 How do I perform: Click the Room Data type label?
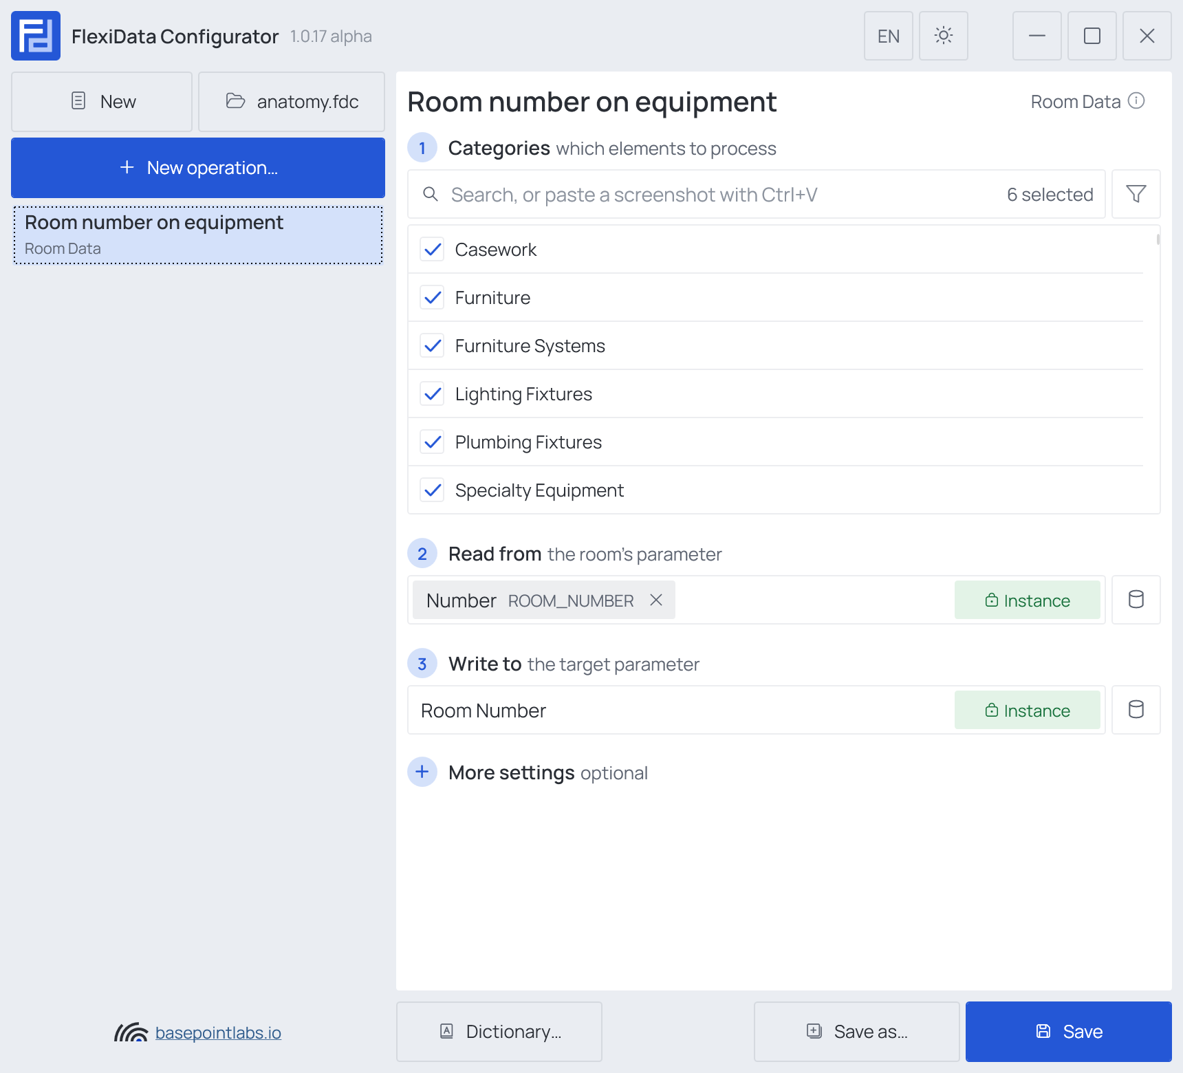[x=1076, y=102]
